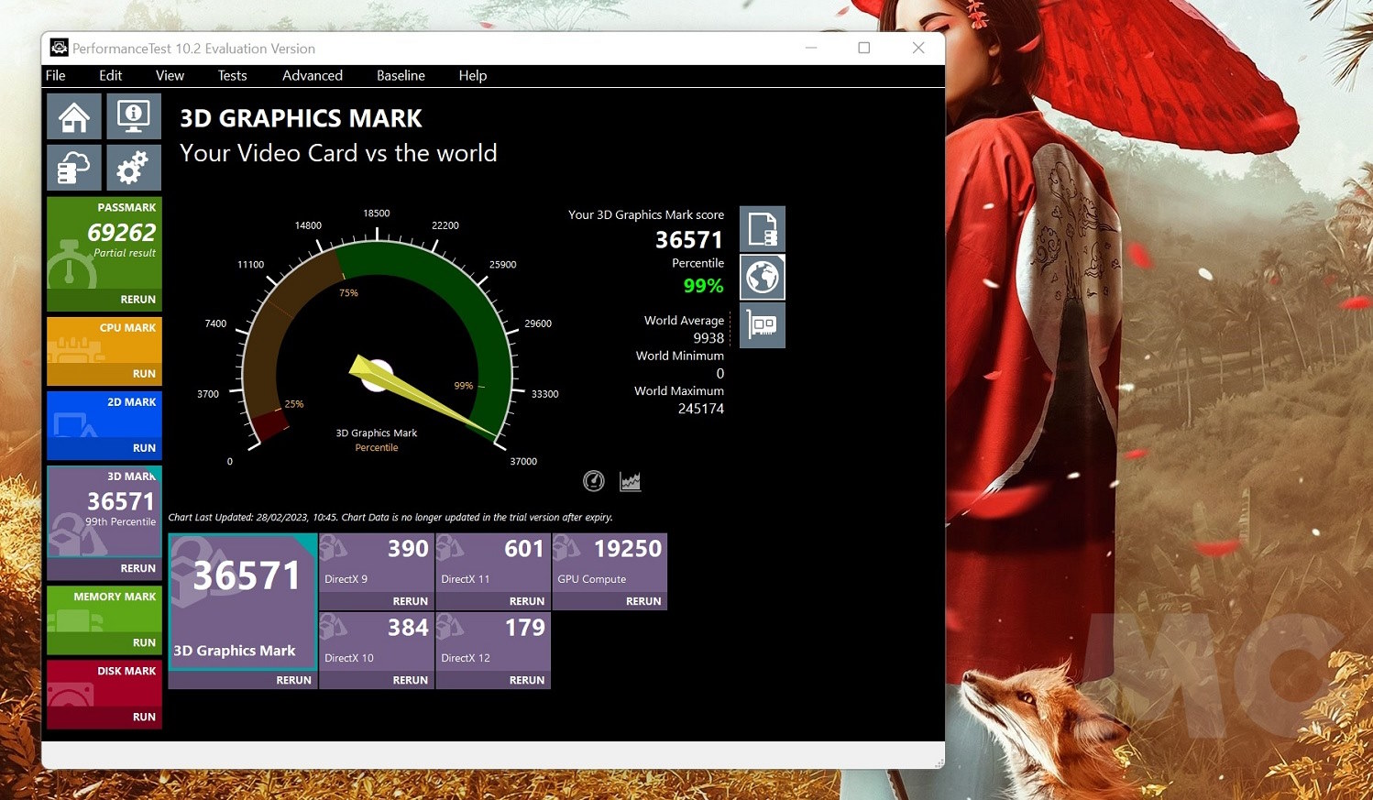Open the Advanced menu
This screenshot has height=800, width=1373.
312,76
